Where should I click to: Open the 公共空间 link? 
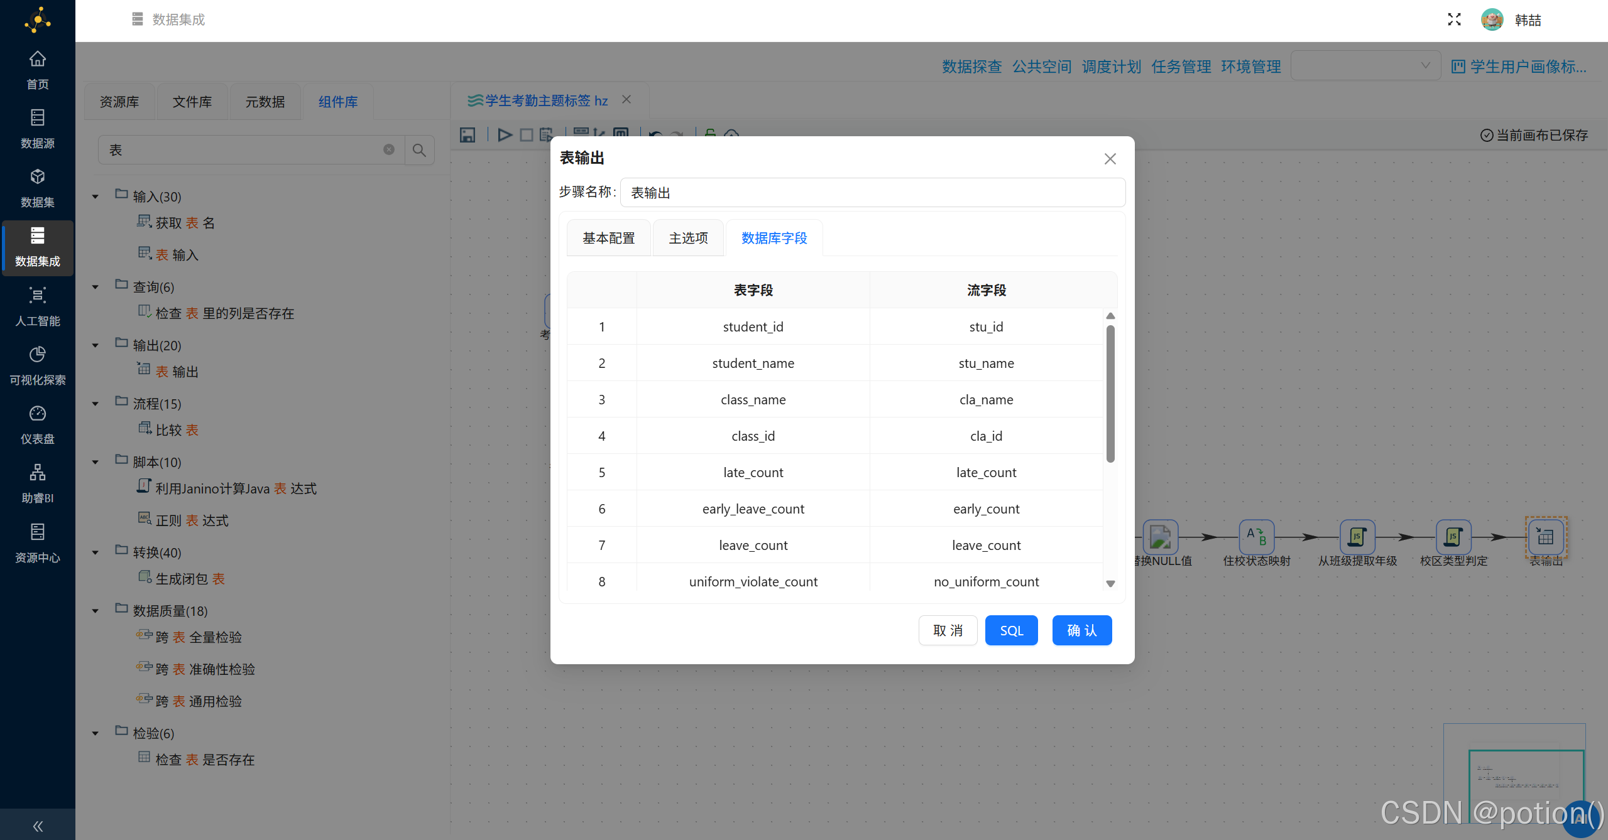pos(1042,67)
